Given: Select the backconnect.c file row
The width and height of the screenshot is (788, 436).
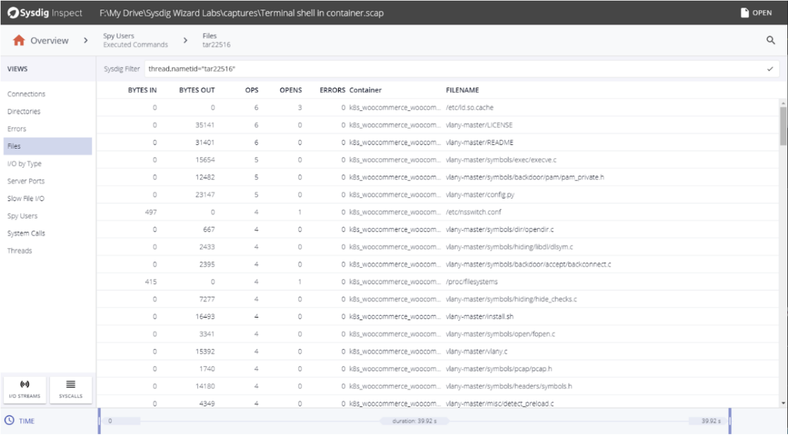Looking at the screenshot, I should point(437,264).
